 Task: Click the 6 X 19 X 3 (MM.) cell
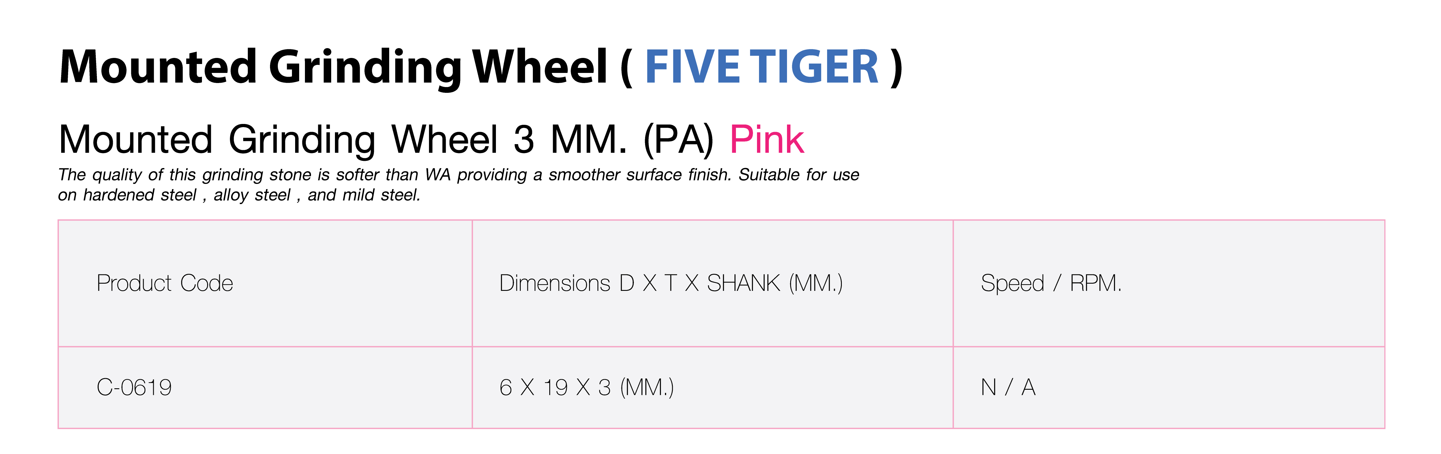pyautogui.click(x=586, y=387)
